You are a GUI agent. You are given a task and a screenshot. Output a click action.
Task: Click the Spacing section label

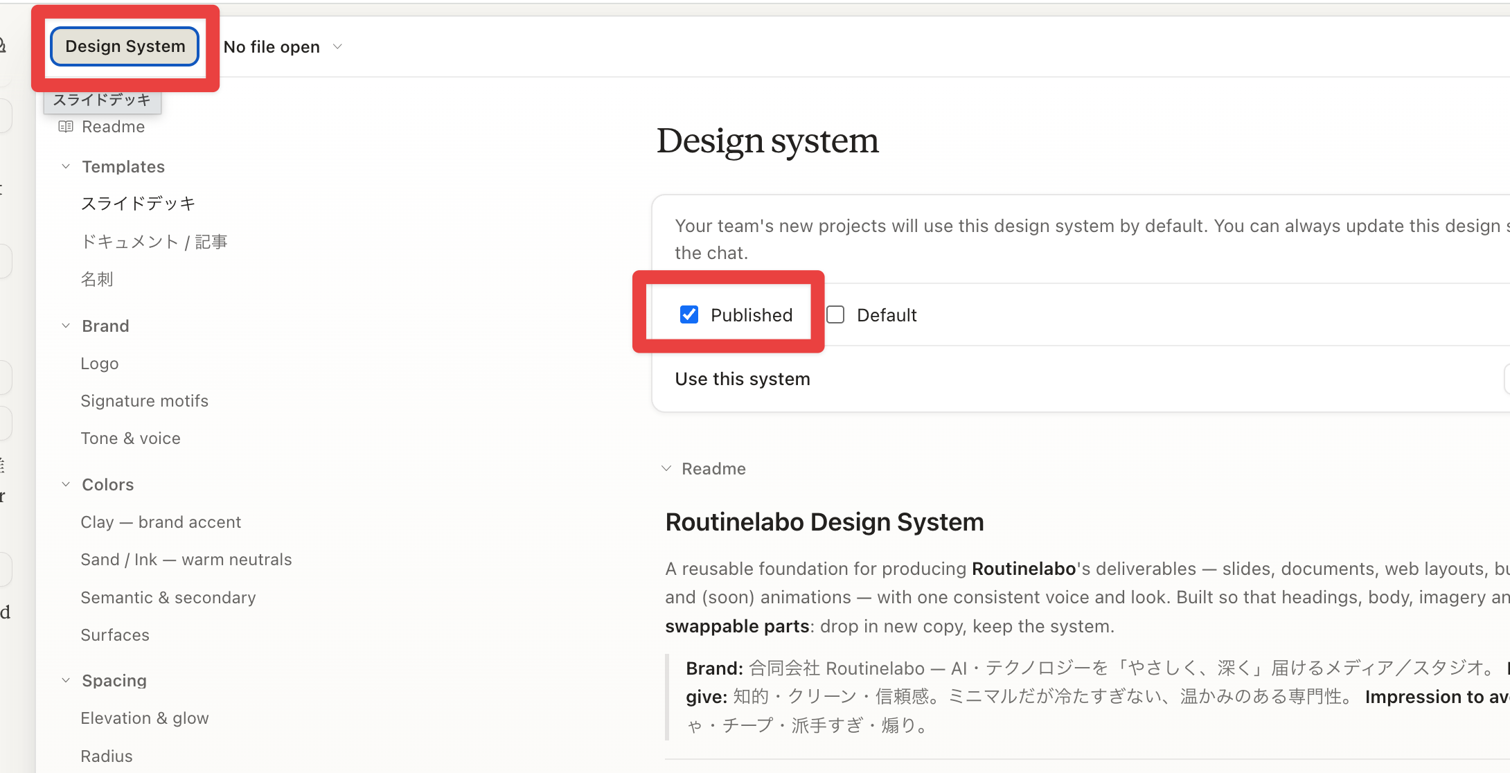(114, 681)
